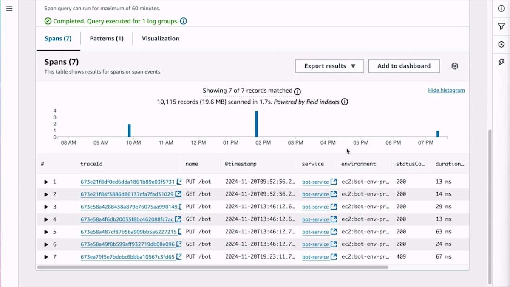Open bot-service external icon in row 4
The image size is (510, 287).
tap(334, 219)
